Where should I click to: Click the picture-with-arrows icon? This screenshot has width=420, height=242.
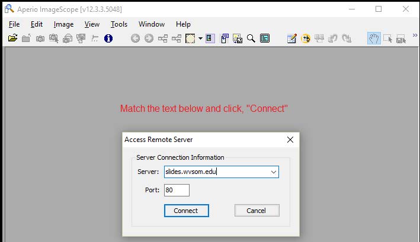(x=238, y=38)
